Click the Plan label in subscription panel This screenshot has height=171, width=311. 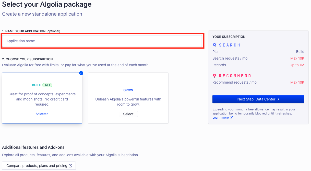(216, 52)
